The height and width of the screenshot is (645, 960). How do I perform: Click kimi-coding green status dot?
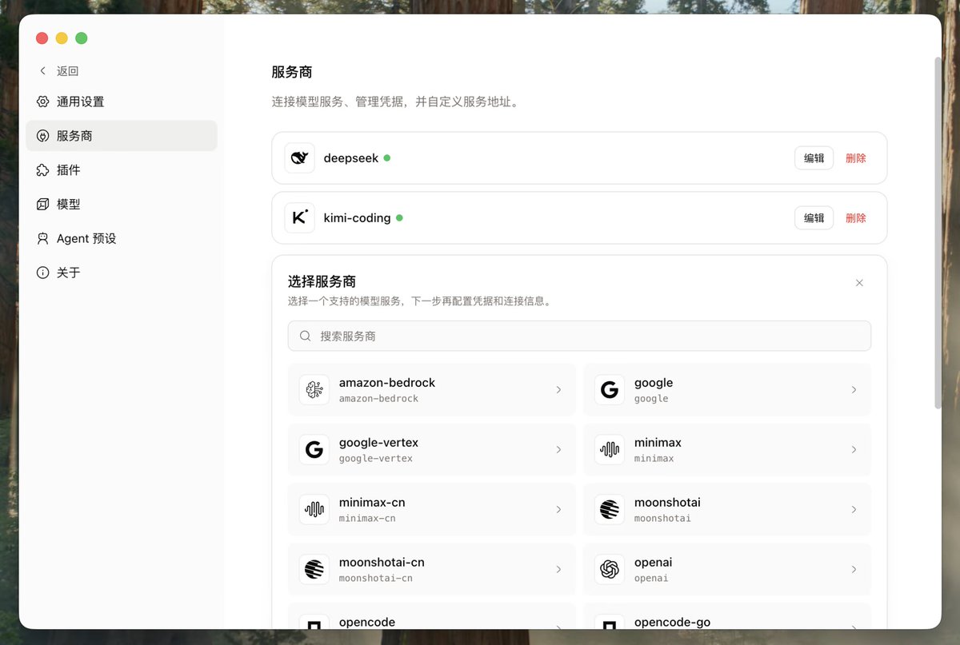[x=399, y=217]
